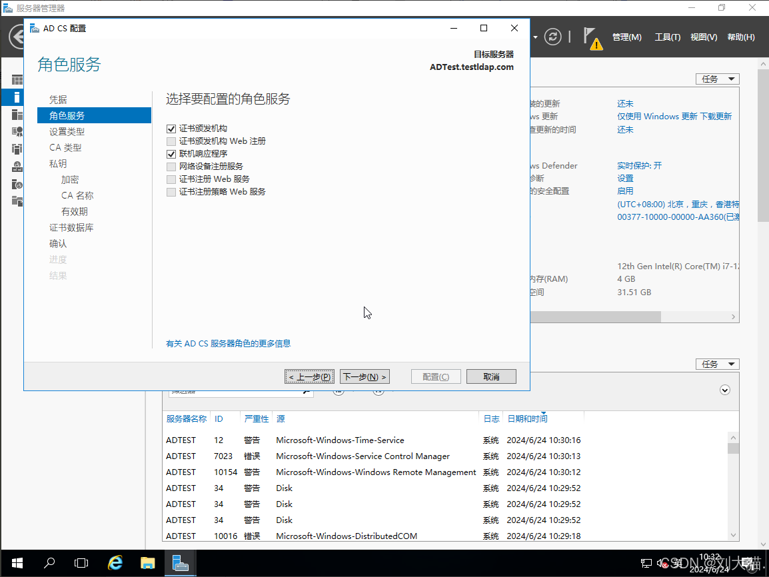Open 视图(V) menu
Image resolution: width=769 pixels, height=577 pixels.
point(704,37)
